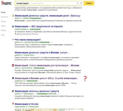Open globez.ru incasso.html URL link
Viewport: 123px width, 111px height.
click(x=24, y=55)
